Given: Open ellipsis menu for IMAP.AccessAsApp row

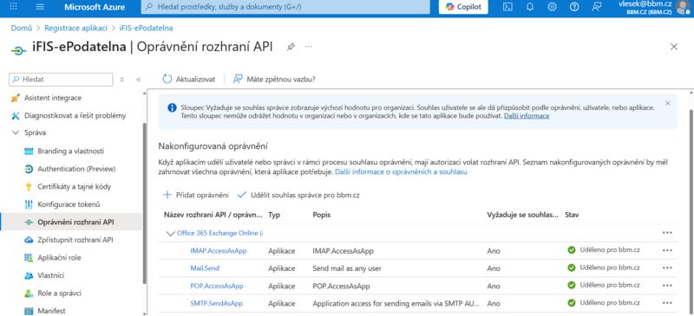Looking at the screenshot, I should point(667,249).
